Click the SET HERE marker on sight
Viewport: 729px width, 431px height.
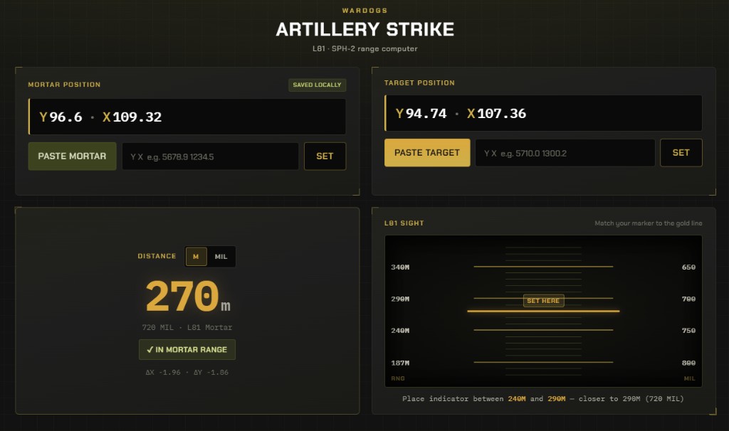point(543,301)
